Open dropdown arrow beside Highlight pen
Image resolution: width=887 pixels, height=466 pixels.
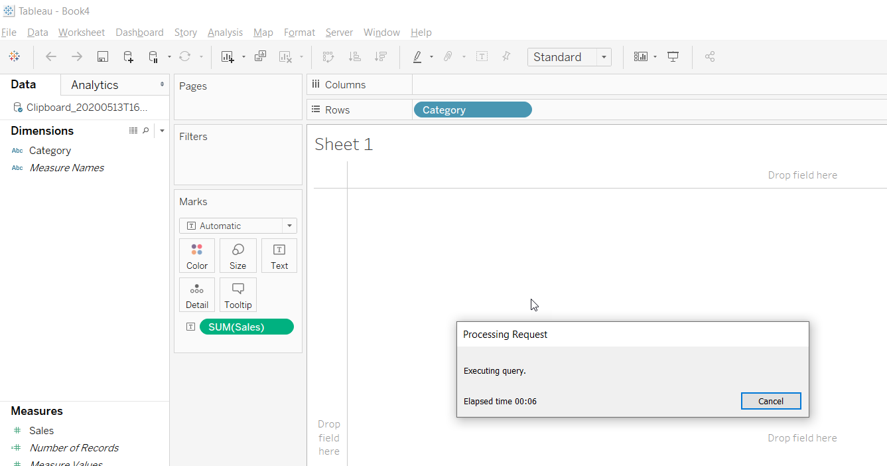point(432,57)
